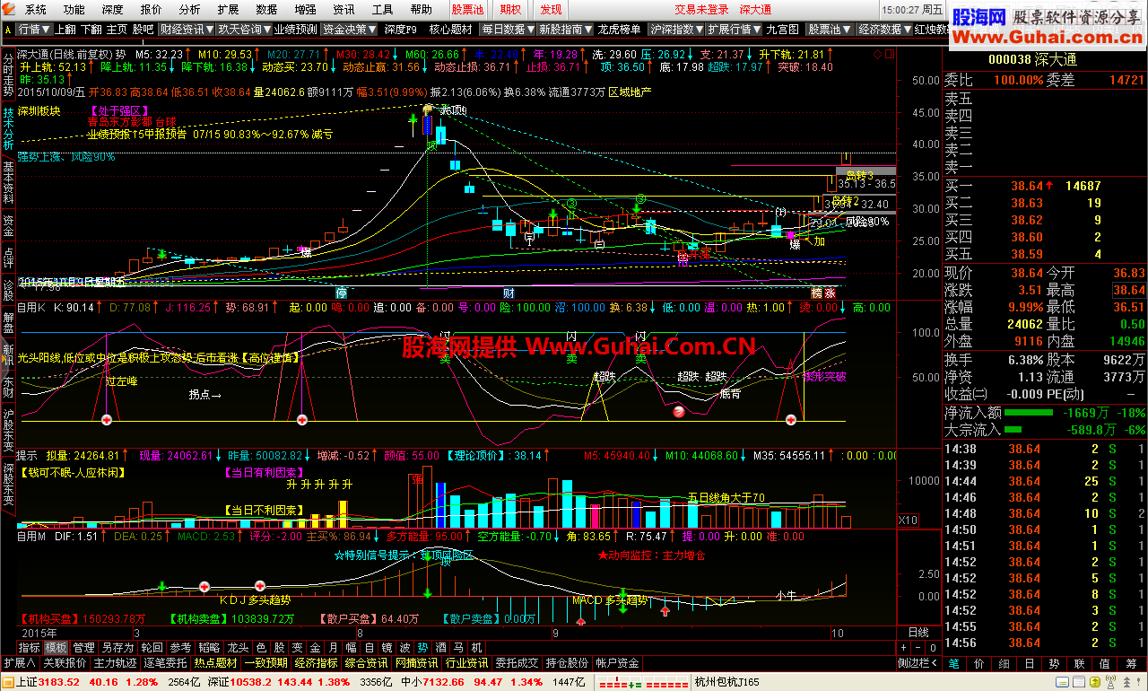Click the yellow upload status icon
Screen dimensions: 1148x691
(x=1093, y=682)
